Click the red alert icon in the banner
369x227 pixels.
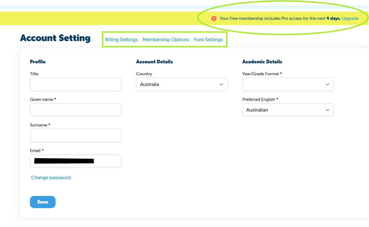[x=214, y=18]
